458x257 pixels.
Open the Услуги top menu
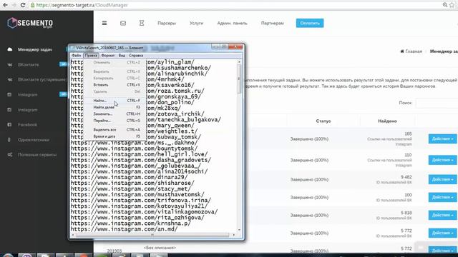pyautogui.click(x=196, y=23)
